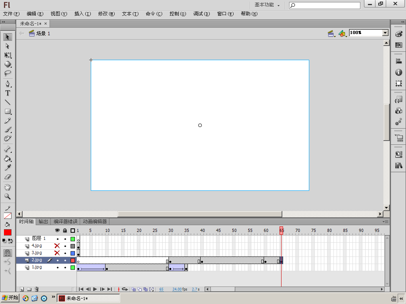Pick the Free Transform tool
Viewport: 406px width, 304px height.
pos(8,55)
